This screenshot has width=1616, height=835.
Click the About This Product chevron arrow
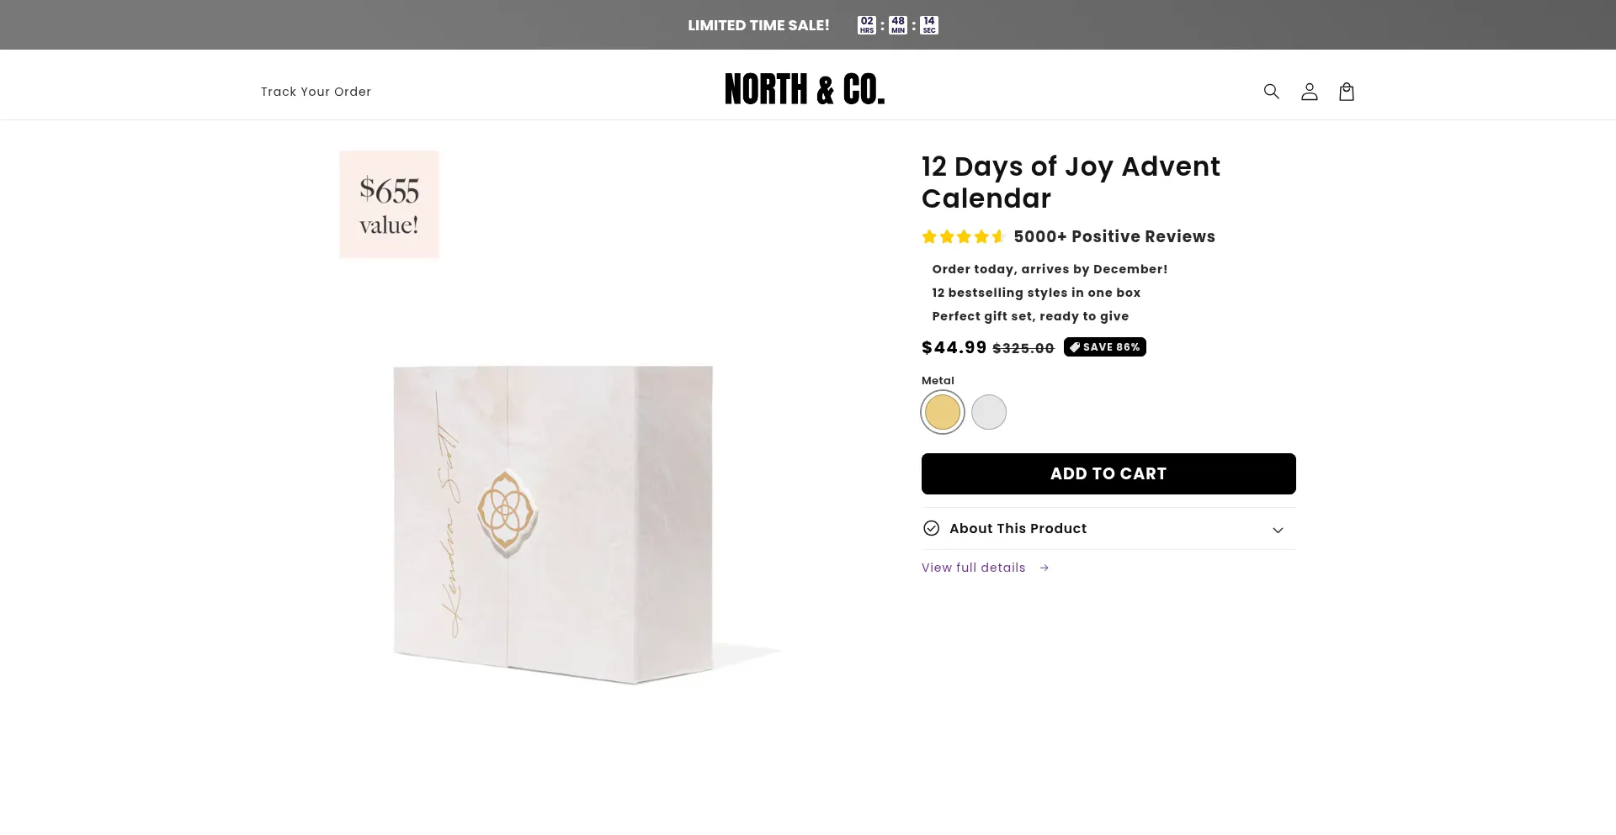click(x=1278, y=530)
